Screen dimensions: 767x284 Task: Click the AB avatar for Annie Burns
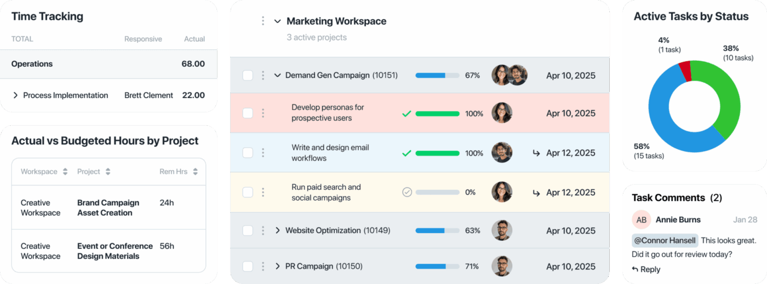pos(642,220)
